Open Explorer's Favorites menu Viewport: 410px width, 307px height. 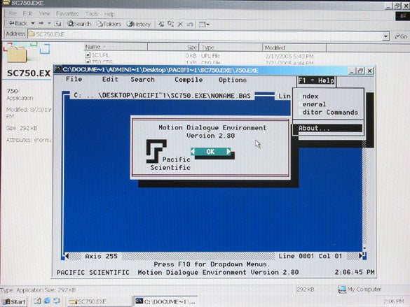[67, 13]
